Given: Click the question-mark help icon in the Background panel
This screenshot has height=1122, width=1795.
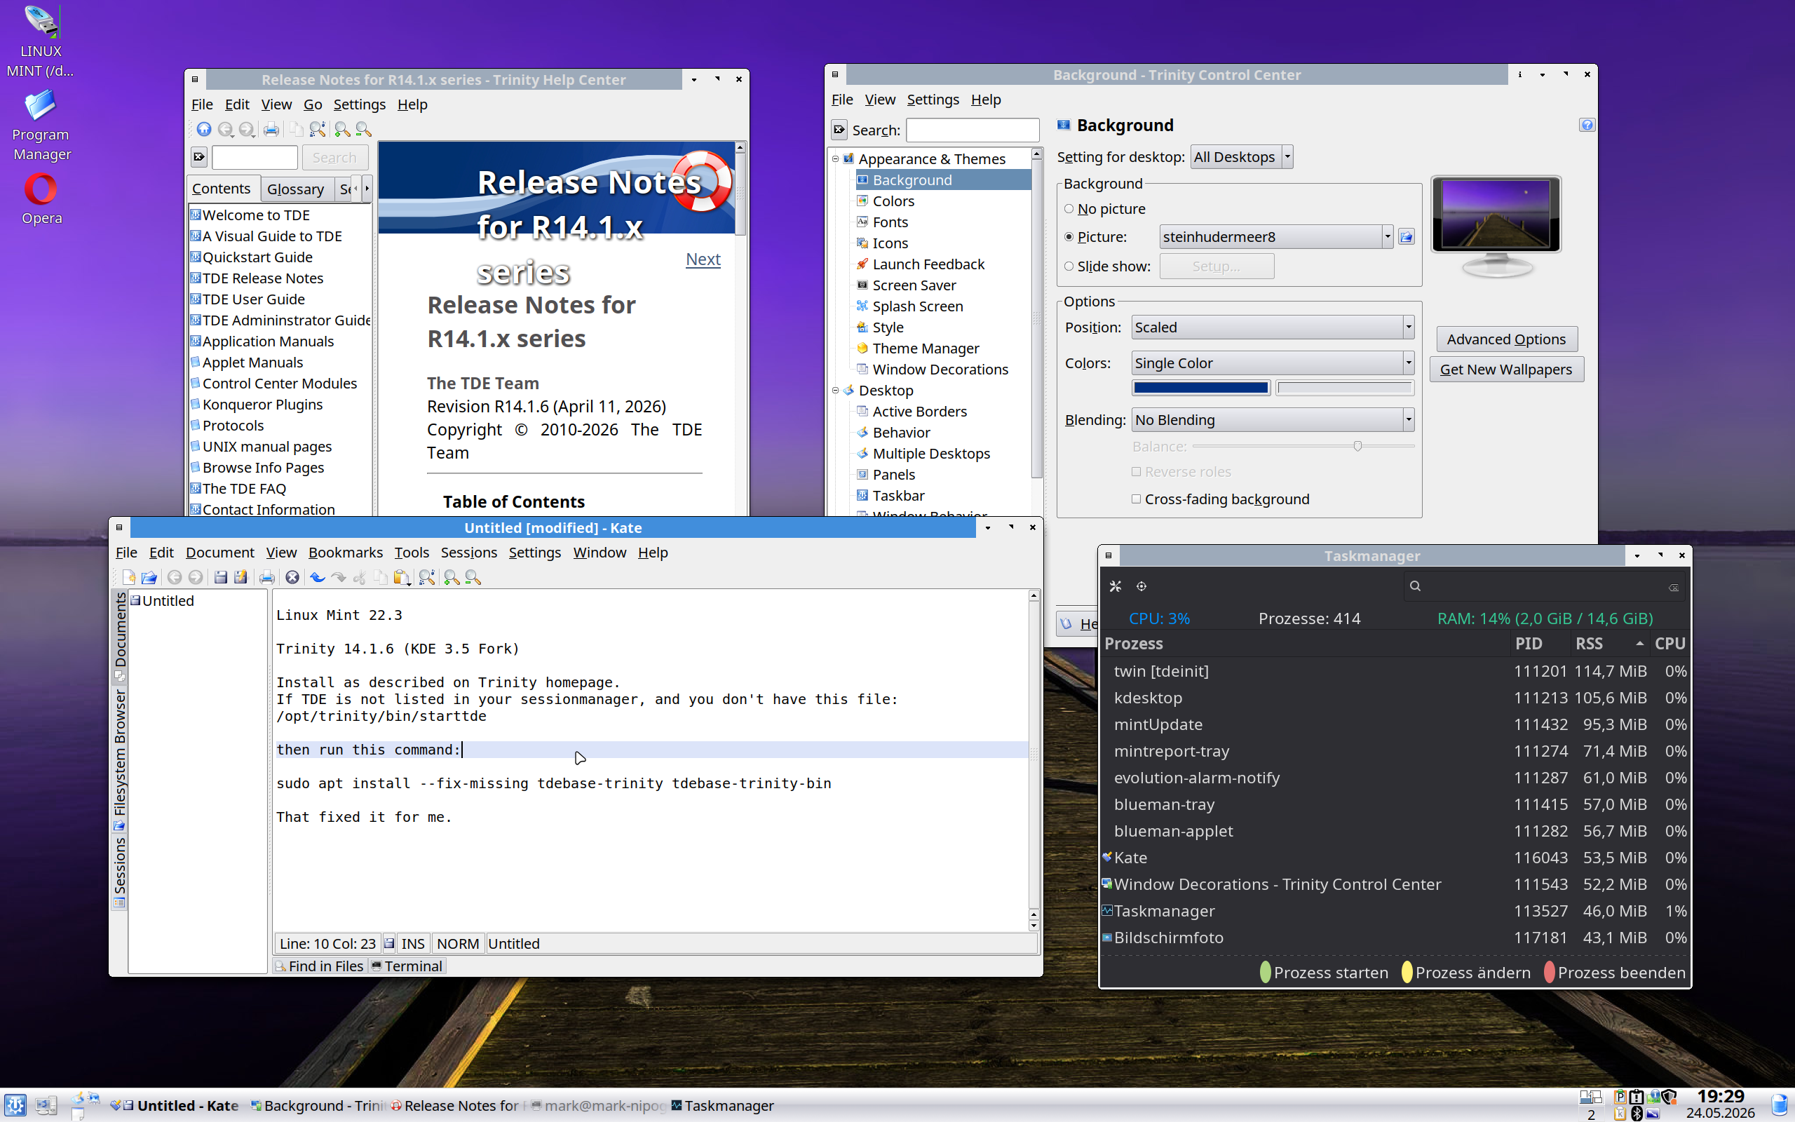Looking at the screenshot, I should tap(1587, 125).
